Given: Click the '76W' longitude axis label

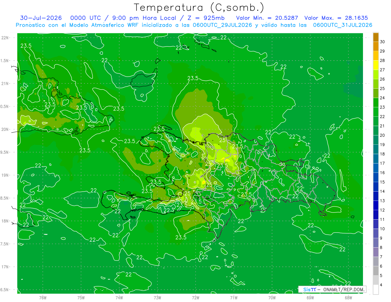Looking at the screenshot, I should click(x=43, y=297).
